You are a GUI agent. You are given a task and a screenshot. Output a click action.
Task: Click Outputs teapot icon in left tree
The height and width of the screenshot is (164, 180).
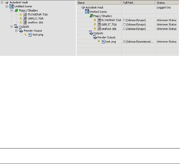[x=16, y=26]
